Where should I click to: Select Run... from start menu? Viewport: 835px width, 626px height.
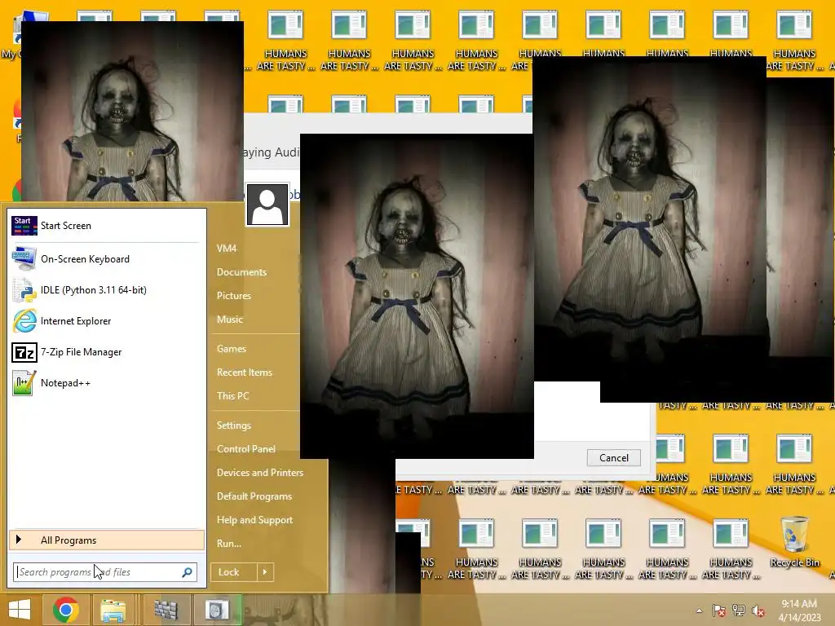[229, 544]
